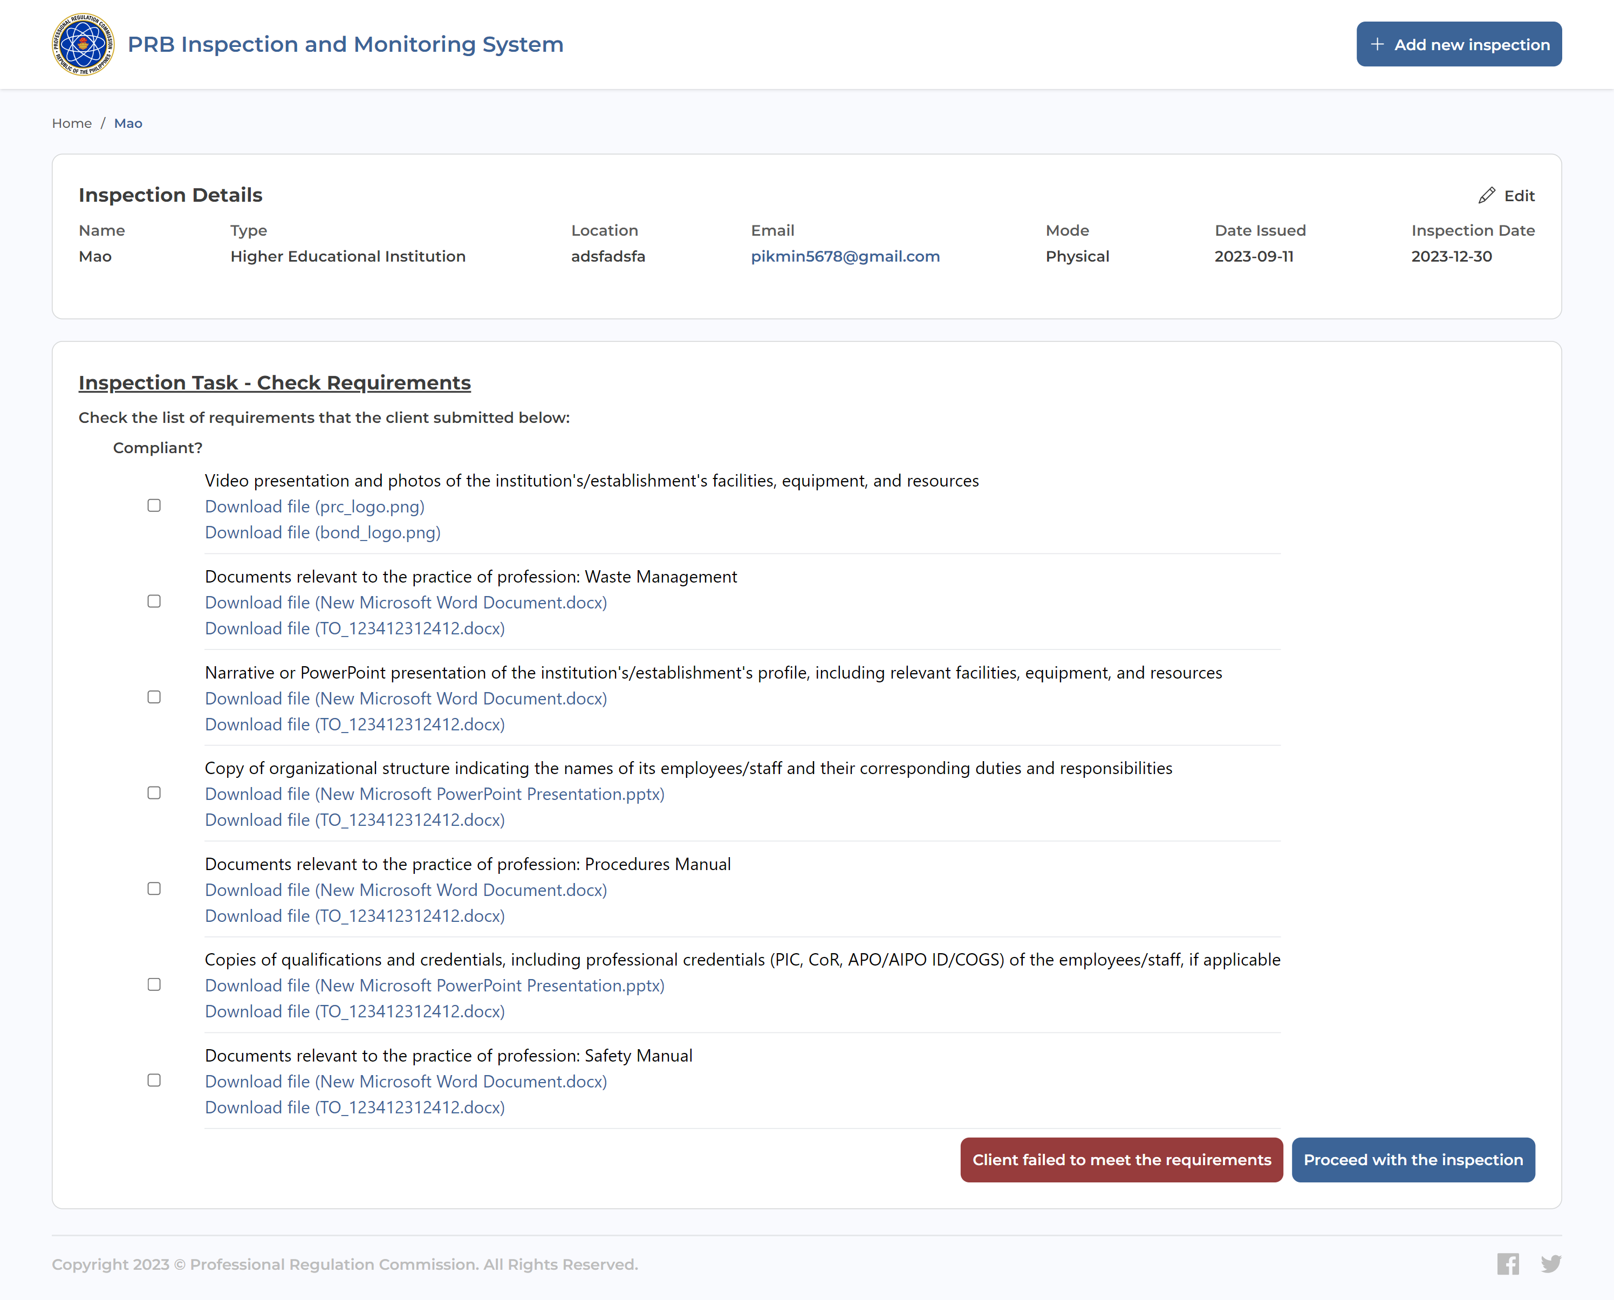Download the prc_logo.png file

[314, 507]
